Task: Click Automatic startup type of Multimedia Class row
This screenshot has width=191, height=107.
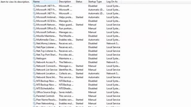Action: click(x=94, y=40)
